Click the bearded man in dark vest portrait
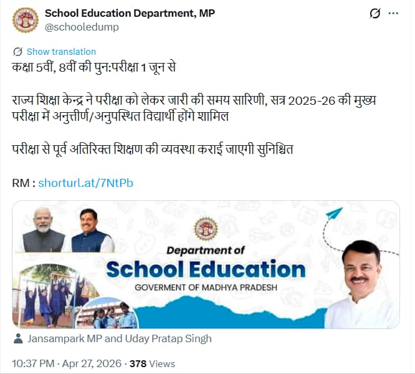415x374 pixels. coord(43,230)
